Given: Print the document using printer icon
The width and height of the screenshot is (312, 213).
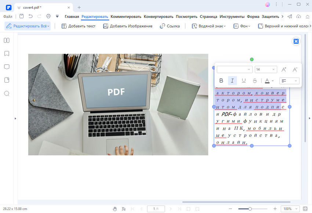Looking at the screenshot, I should 48,16.
